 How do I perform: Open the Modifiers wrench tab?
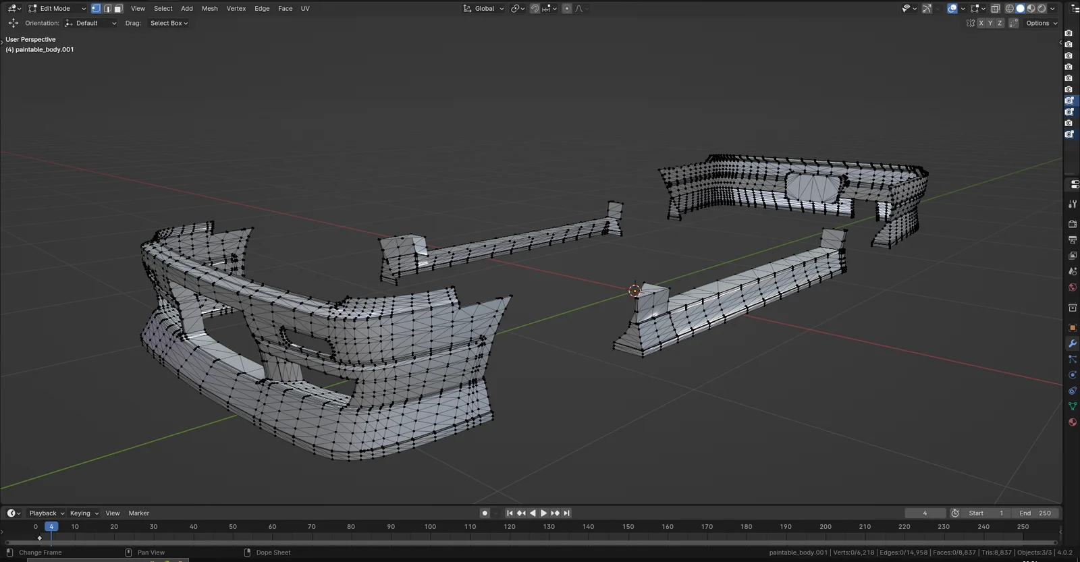[1073, 343]
